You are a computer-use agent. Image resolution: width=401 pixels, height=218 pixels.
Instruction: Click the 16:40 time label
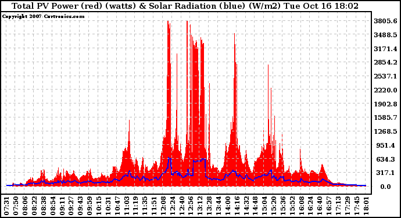click(319, 206)
